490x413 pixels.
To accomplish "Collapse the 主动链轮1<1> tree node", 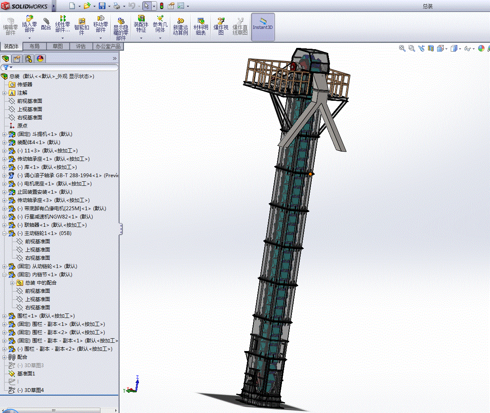I will click(5, 233).
